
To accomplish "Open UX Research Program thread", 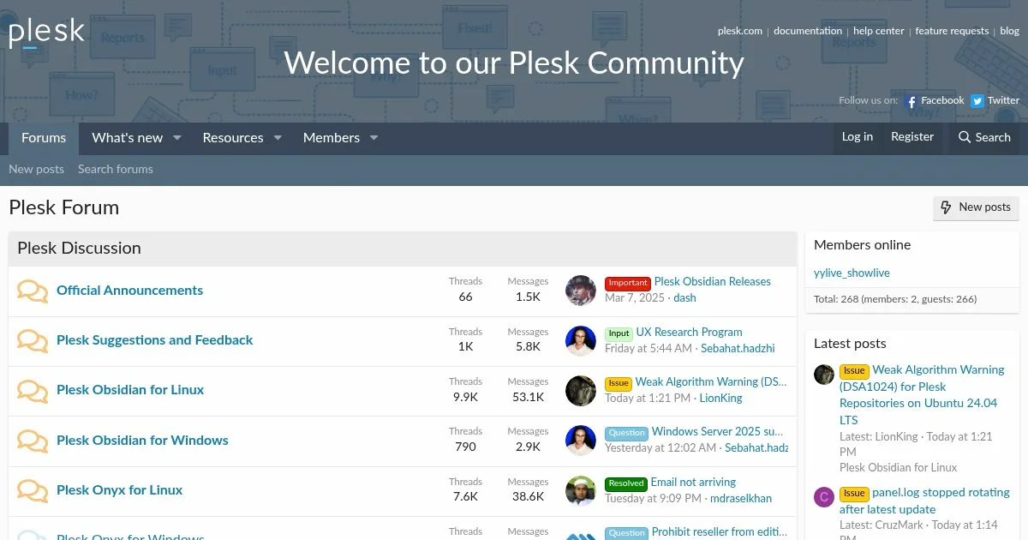I will [690, 333].
